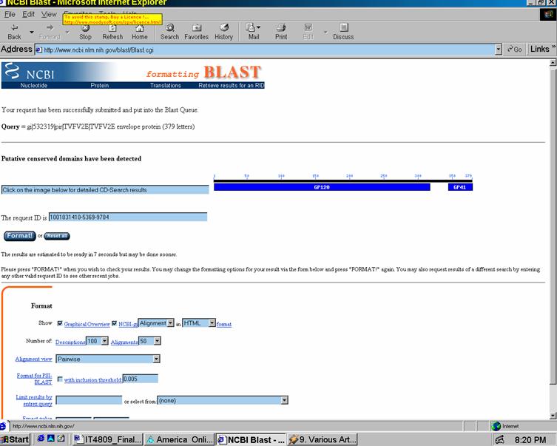Click the Reset all button

[57, 236]
